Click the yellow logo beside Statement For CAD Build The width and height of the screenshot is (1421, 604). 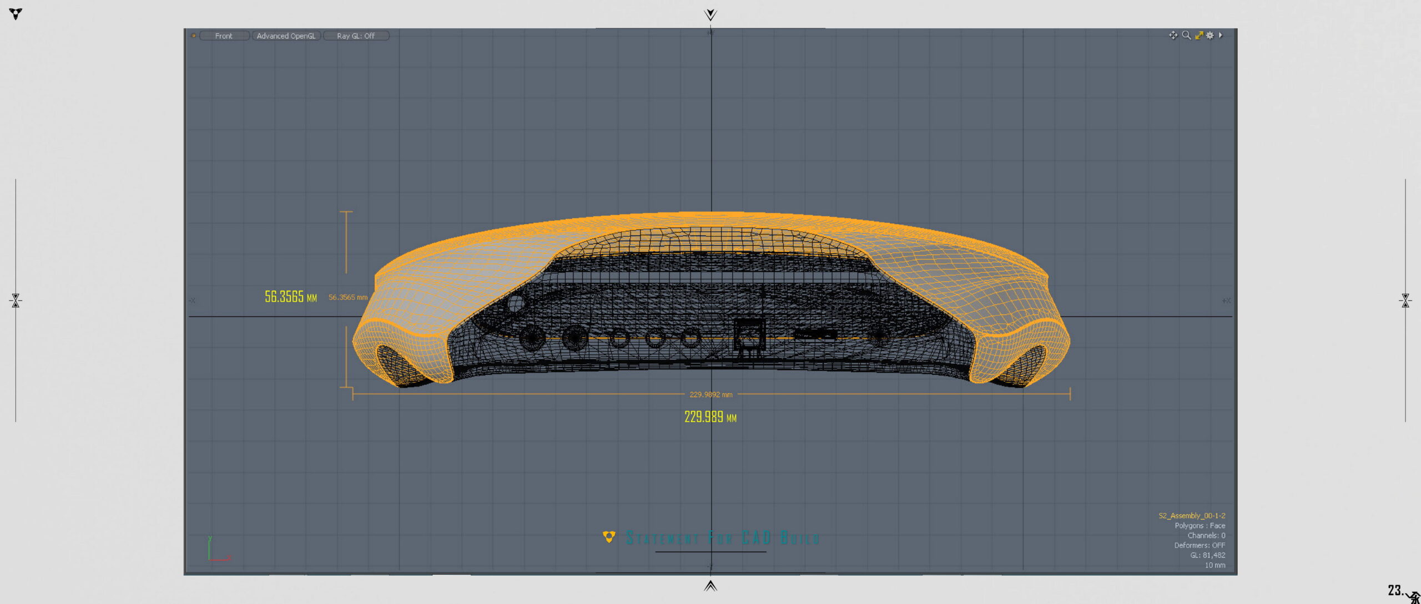click(609, 537)
